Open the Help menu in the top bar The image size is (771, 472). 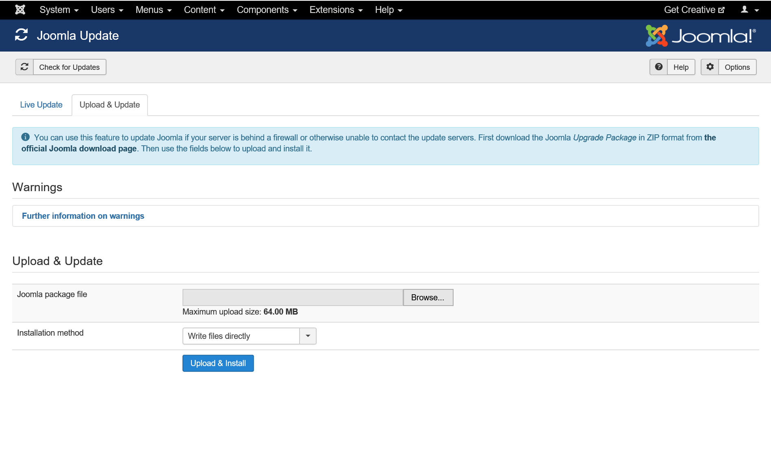pos(389,10)
